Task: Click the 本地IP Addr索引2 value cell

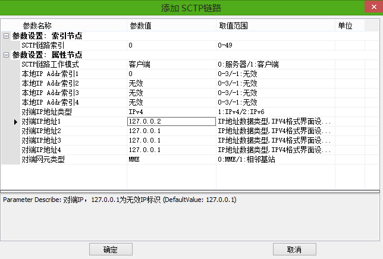Action: pyautogui.click(x=171, y=83)
